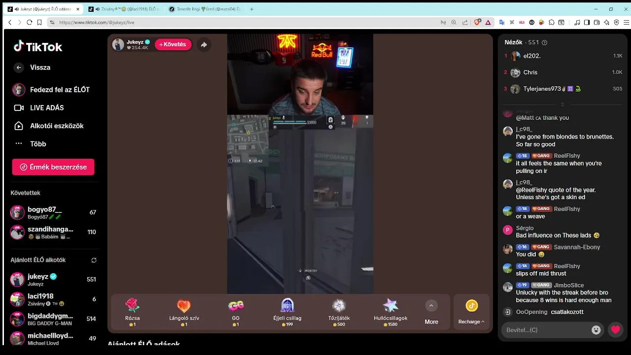Open recommended creator bigdaddygm...
The image size is (631, 355).
tap(54, 319)
